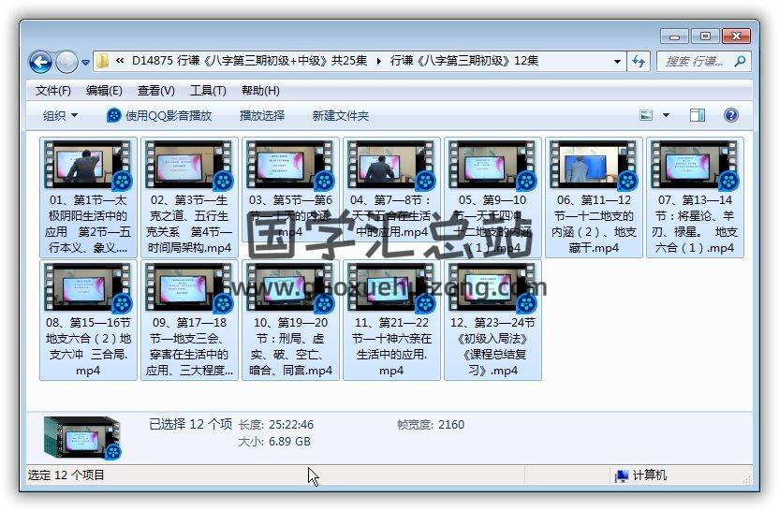This screenshot has height=511, width=779.
Task: Select video 02、第3节—生克之道 thumbnail
Action: click(x=189, y=165)
